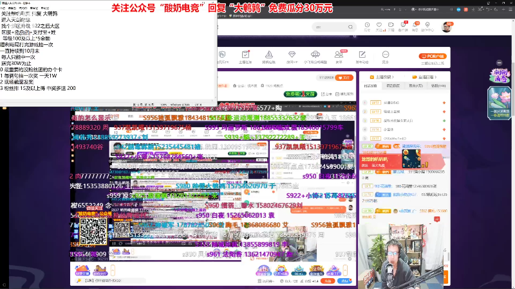Open the 直播回看 link in side panel

[x=424, y=77]
